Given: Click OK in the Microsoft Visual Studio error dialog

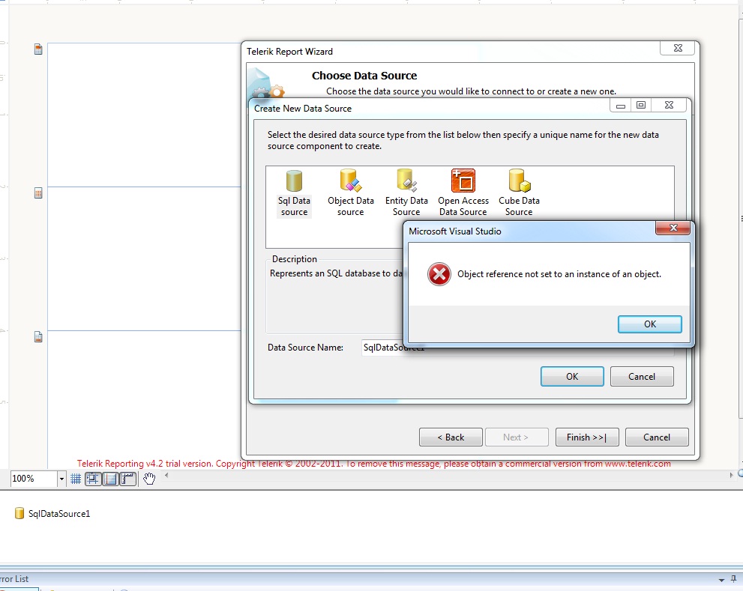Looking at the screenshot, I should [x=649, y=324].
